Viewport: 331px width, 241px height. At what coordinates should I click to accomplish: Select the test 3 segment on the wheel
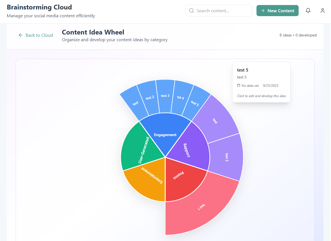(165, 95)
